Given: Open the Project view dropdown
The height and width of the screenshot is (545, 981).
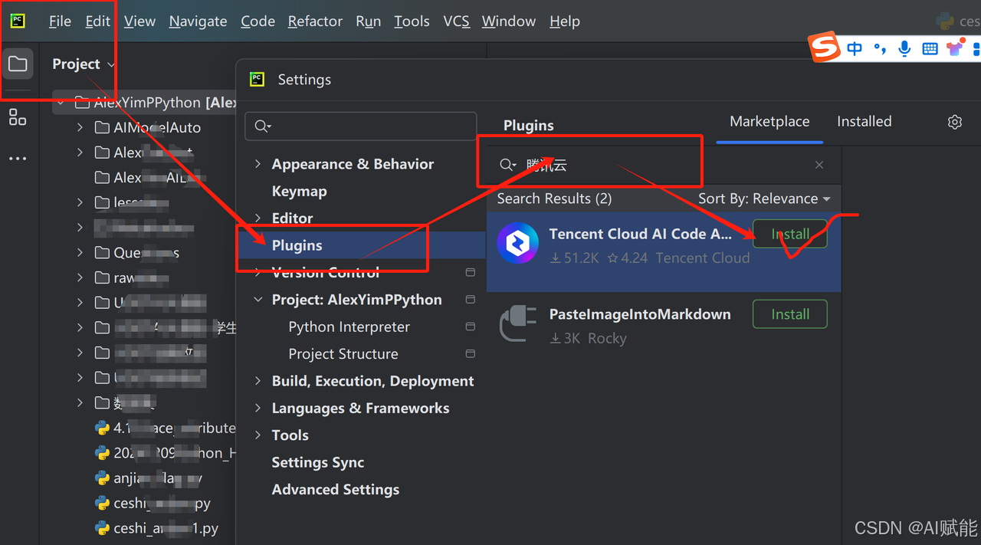Looking at the screenshot, I should 83,64.
